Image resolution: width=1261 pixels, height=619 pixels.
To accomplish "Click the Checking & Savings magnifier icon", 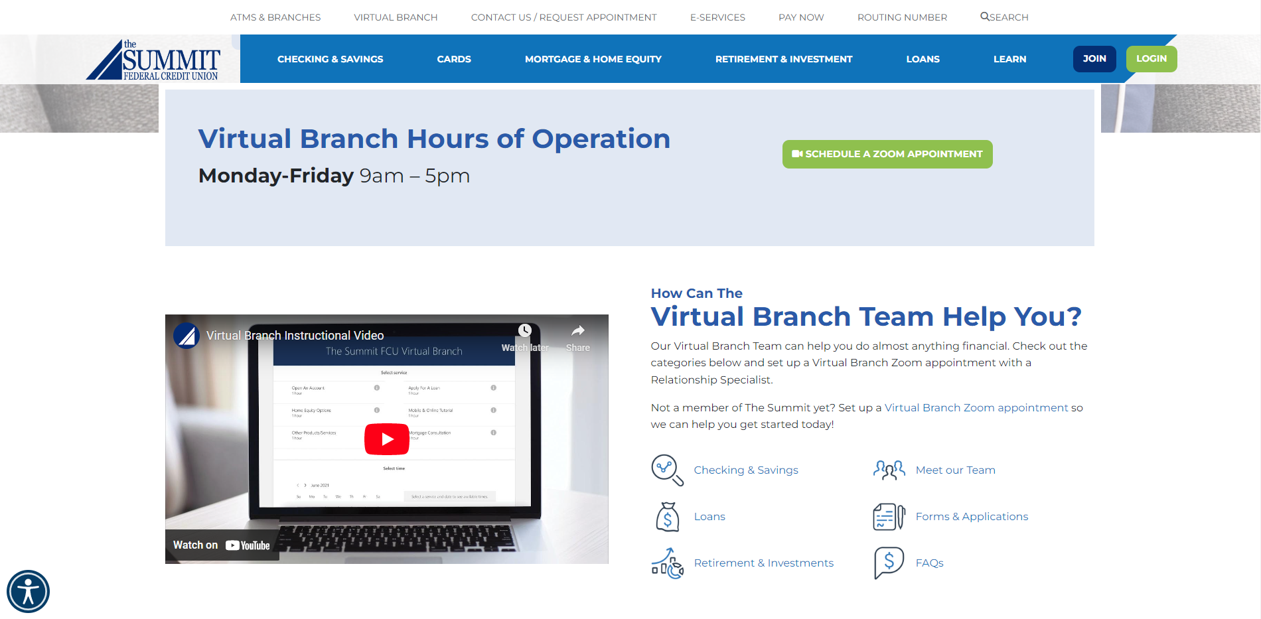I will pyautogui.click(x=666, y=470).
